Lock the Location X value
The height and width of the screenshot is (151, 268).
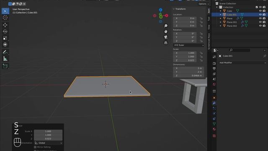201,18
